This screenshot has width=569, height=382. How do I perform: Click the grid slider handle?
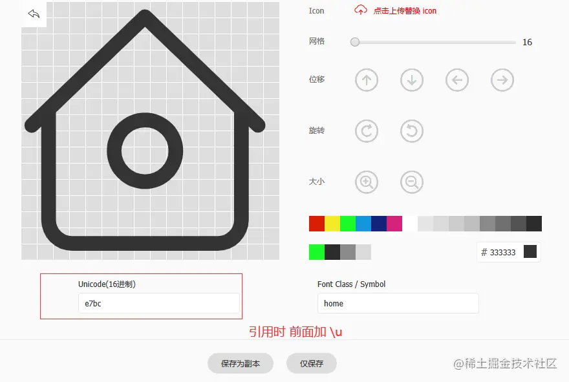355,42
